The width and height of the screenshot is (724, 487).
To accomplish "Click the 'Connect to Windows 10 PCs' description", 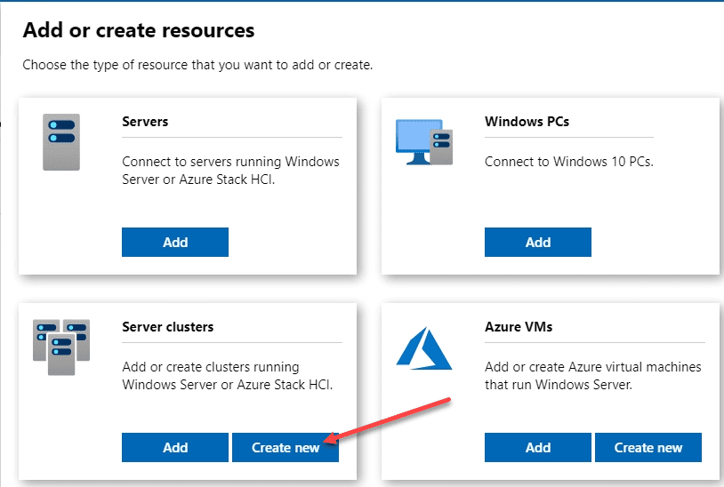I will tap(568, 162).
